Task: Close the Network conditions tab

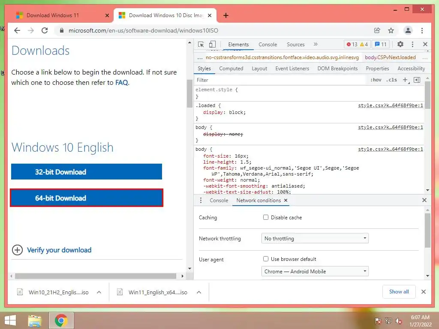Action: (x=286, y=200)
